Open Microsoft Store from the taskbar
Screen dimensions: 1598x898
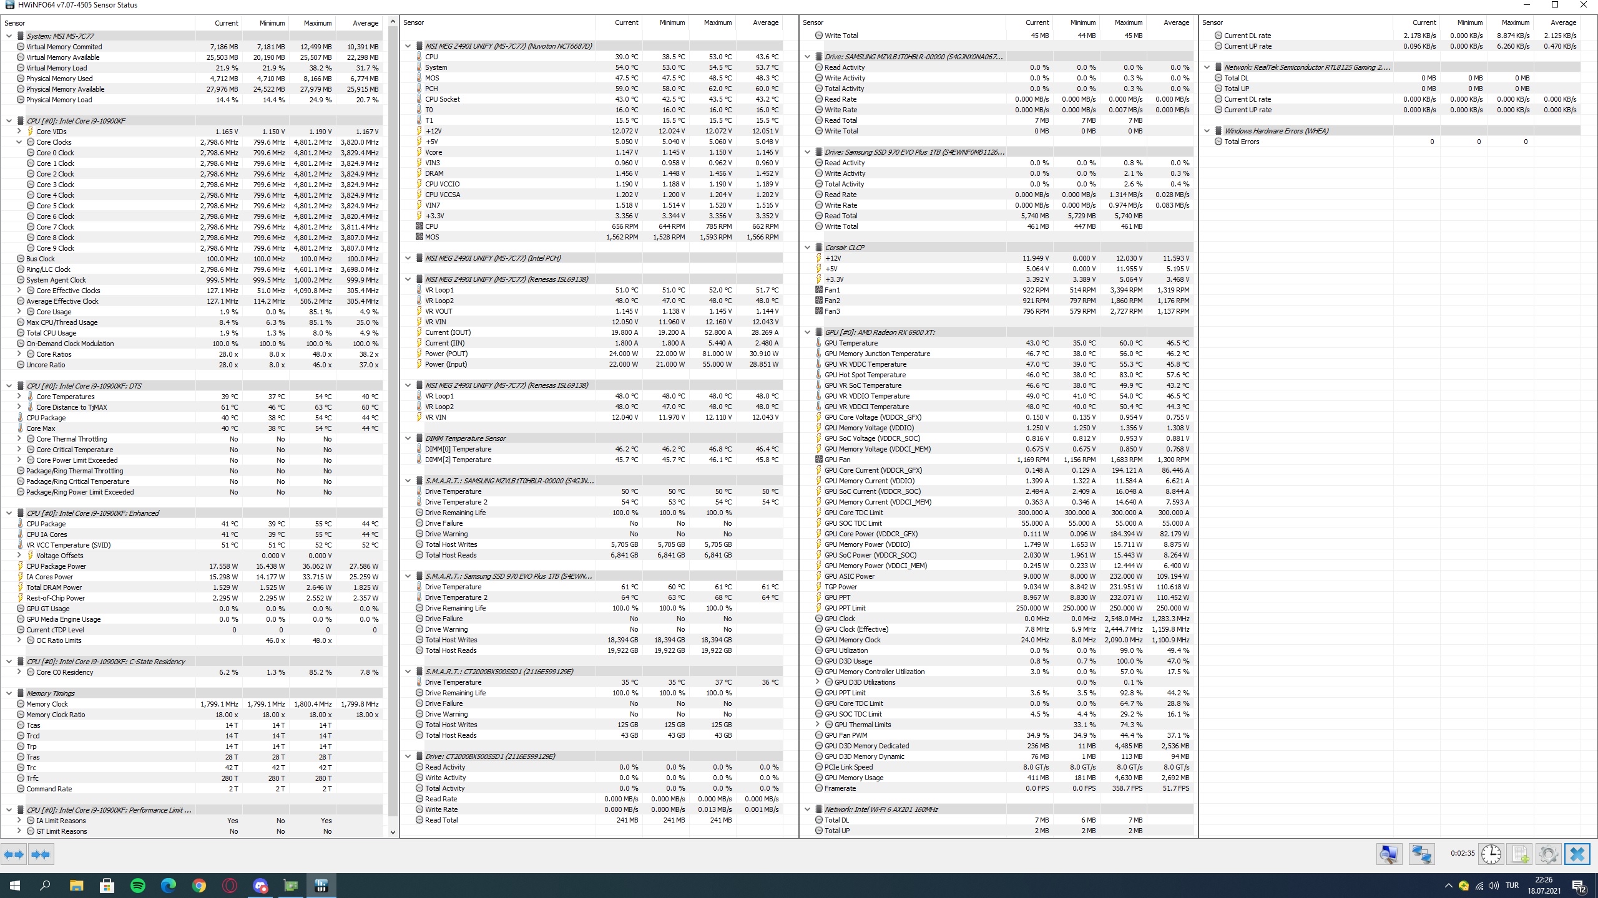[x=107, y=886]
